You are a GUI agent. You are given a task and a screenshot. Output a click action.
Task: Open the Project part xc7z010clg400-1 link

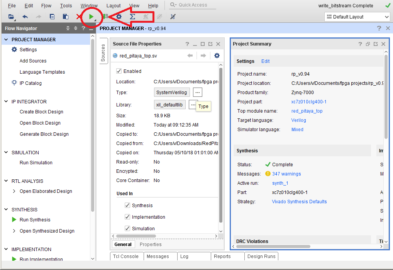[309, 102]
